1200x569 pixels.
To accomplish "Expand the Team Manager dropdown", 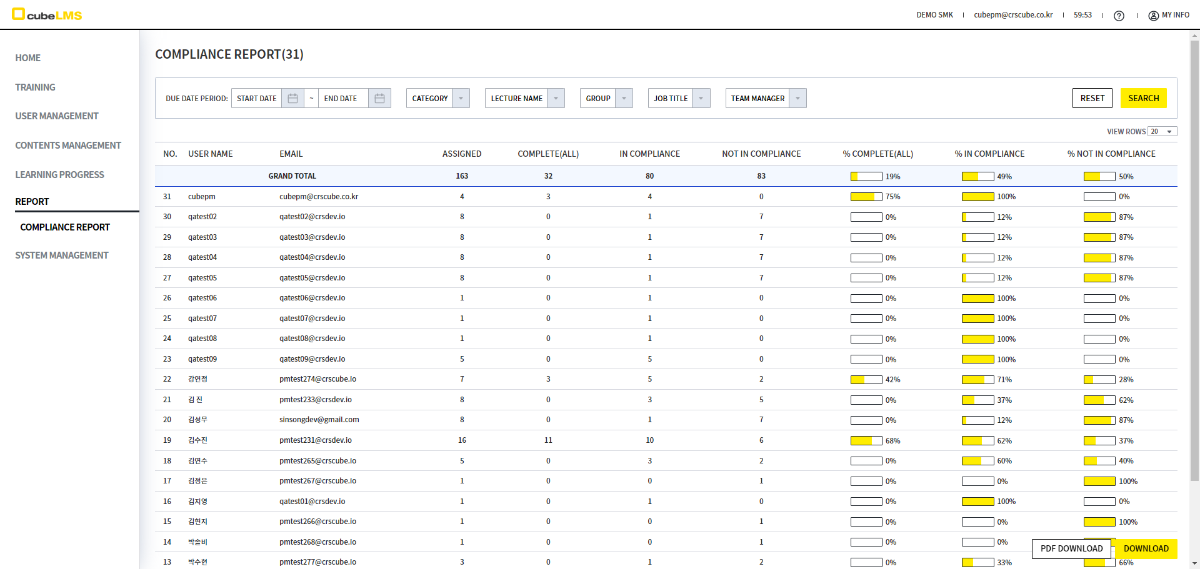I will point(797,99).
